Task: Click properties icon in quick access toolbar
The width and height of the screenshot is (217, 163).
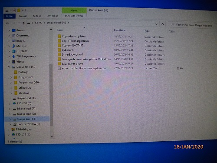Action: point(14,10)
